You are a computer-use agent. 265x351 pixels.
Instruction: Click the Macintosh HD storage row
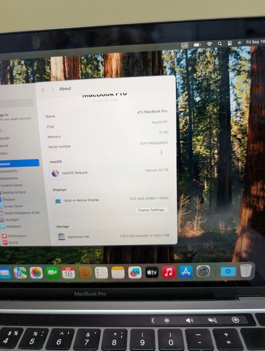[x=113, y=236]
